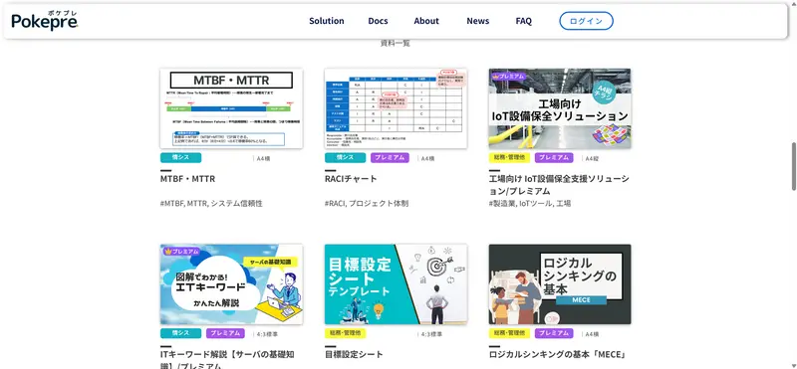Open ロジカルシンキングの基本「MECE」 title link
The height and width of the screenshot is (369, 797).
(557, 354)
